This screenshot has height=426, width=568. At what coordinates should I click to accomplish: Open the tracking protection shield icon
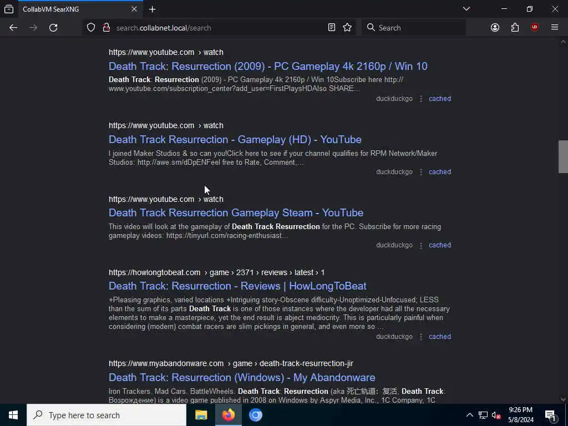click(91, 28)
